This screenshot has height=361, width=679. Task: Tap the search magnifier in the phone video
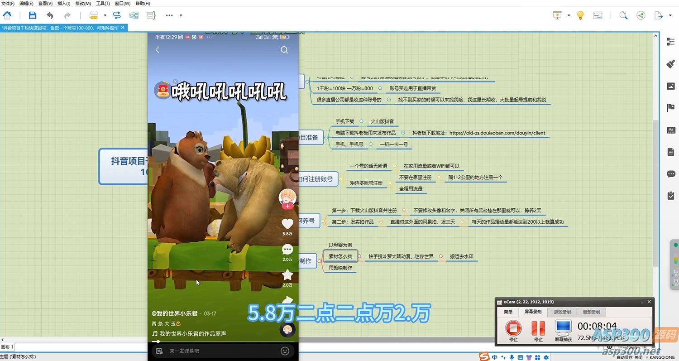coord(284,50)
